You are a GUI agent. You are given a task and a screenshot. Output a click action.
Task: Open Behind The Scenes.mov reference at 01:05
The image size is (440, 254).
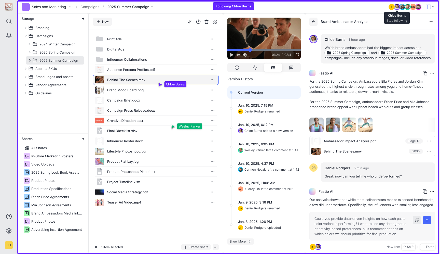coord(372,151)
